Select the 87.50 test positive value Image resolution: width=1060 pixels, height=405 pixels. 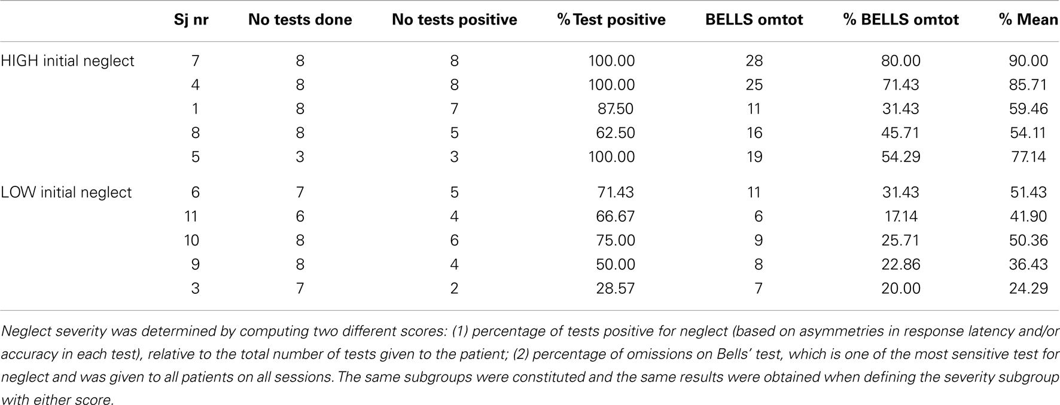[614, 109]
